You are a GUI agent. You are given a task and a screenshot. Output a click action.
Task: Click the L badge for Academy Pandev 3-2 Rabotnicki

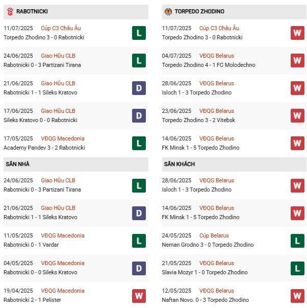[139, 144]
